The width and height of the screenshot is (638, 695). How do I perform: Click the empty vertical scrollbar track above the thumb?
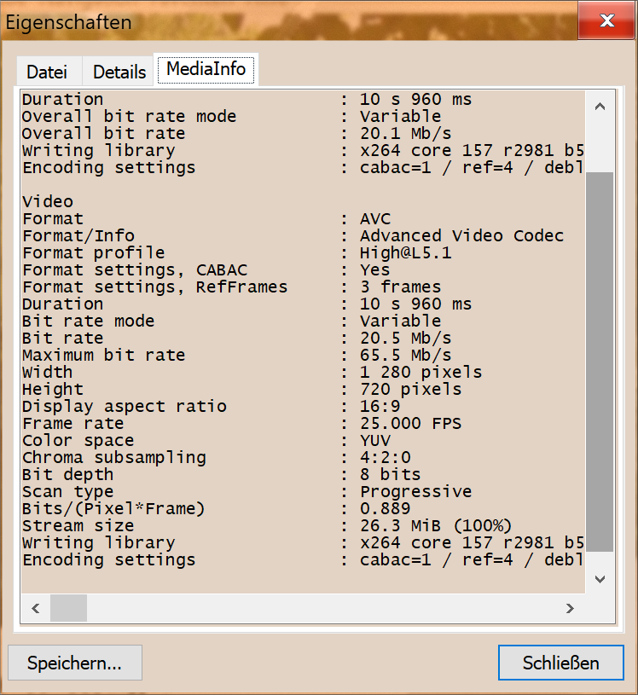click(600, 145)
